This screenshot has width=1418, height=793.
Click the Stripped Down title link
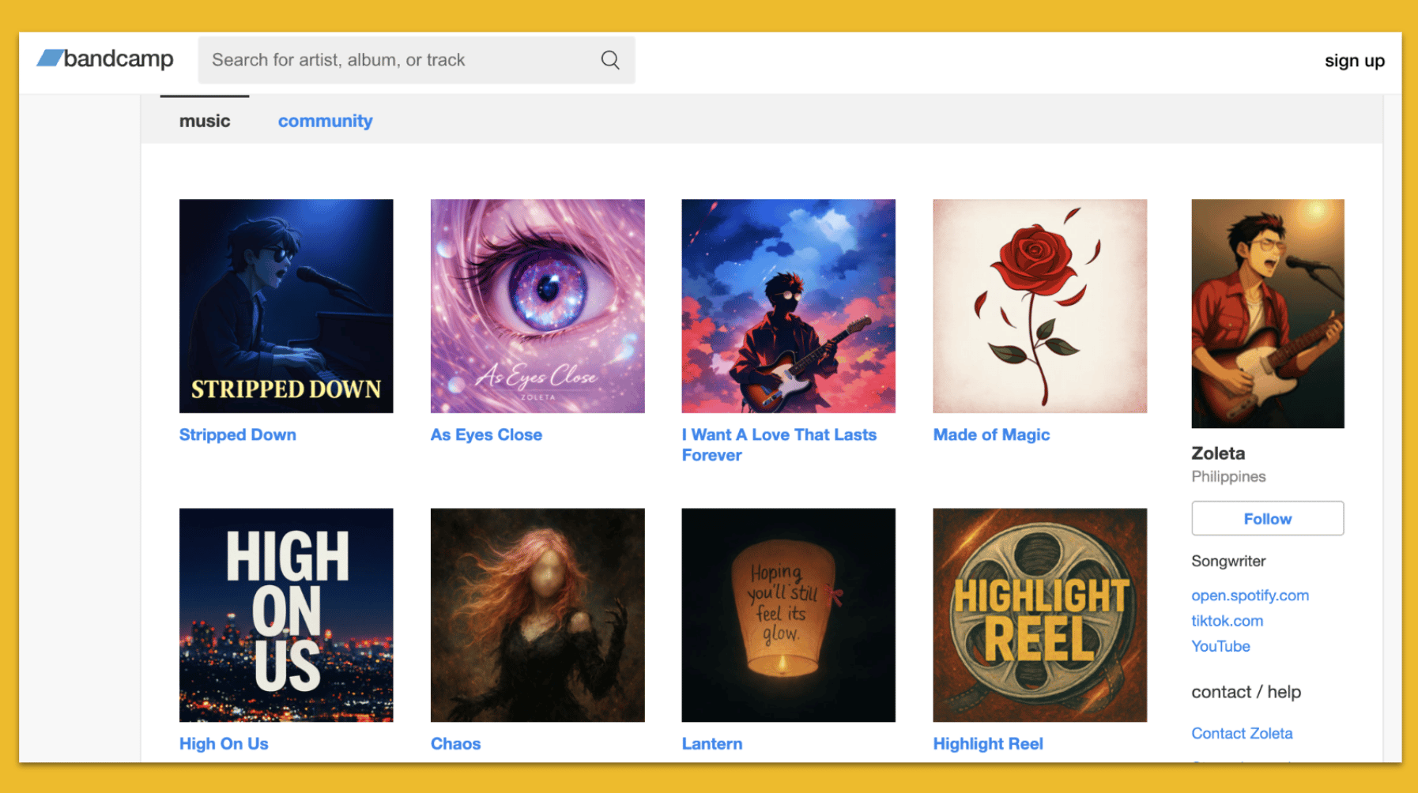click(x=238, y=434)
